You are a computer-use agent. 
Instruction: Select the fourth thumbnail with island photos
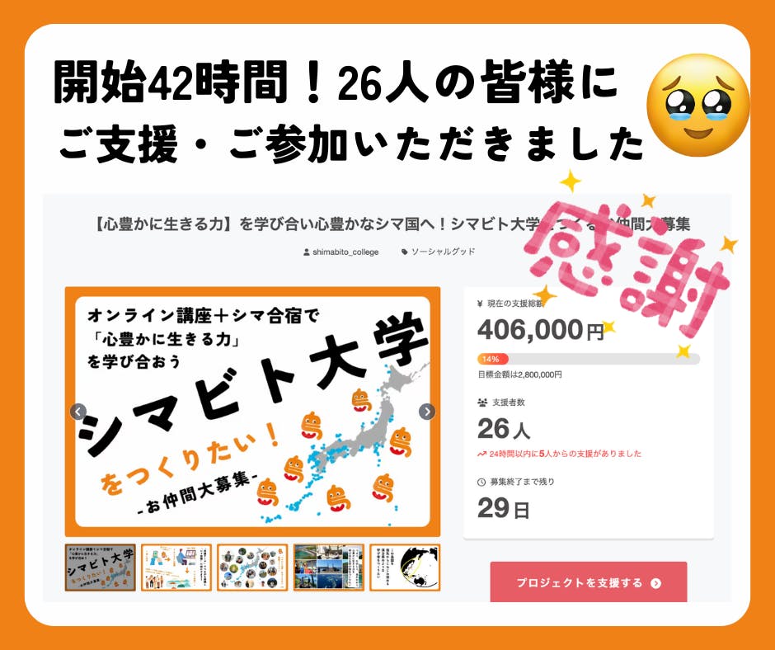pyautogui.click(x=329, y=568)
